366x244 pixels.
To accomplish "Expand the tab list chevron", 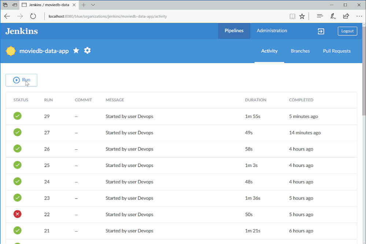I will point(93,5).
